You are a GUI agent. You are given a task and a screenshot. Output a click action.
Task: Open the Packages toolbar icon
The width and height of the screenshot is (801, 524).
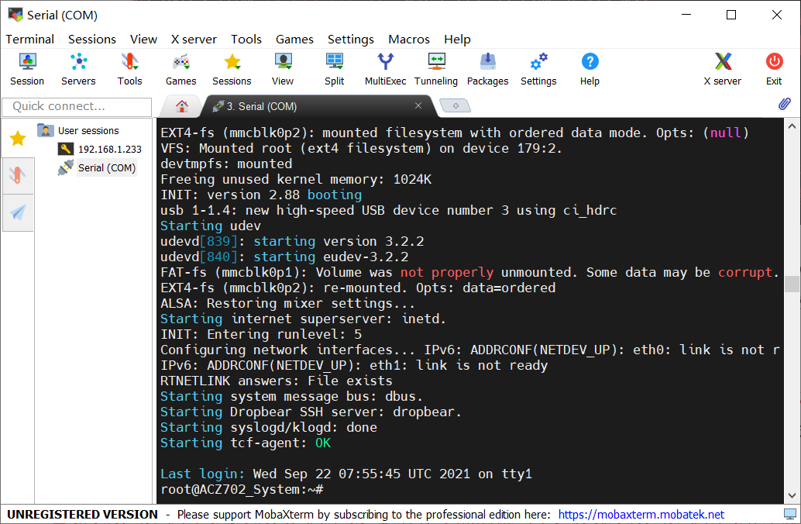tap(487, 69)
